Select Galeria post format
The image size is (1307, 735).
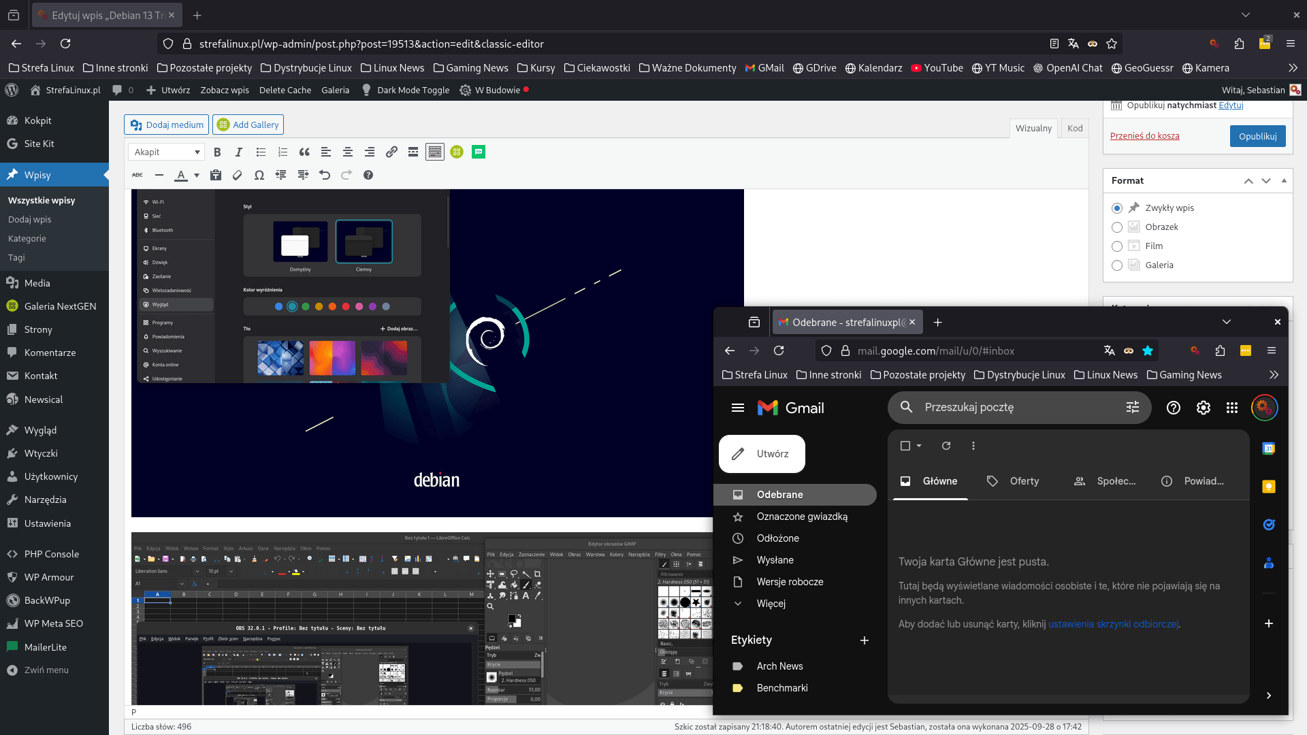pyautogui.click(x=1117, y=265)
